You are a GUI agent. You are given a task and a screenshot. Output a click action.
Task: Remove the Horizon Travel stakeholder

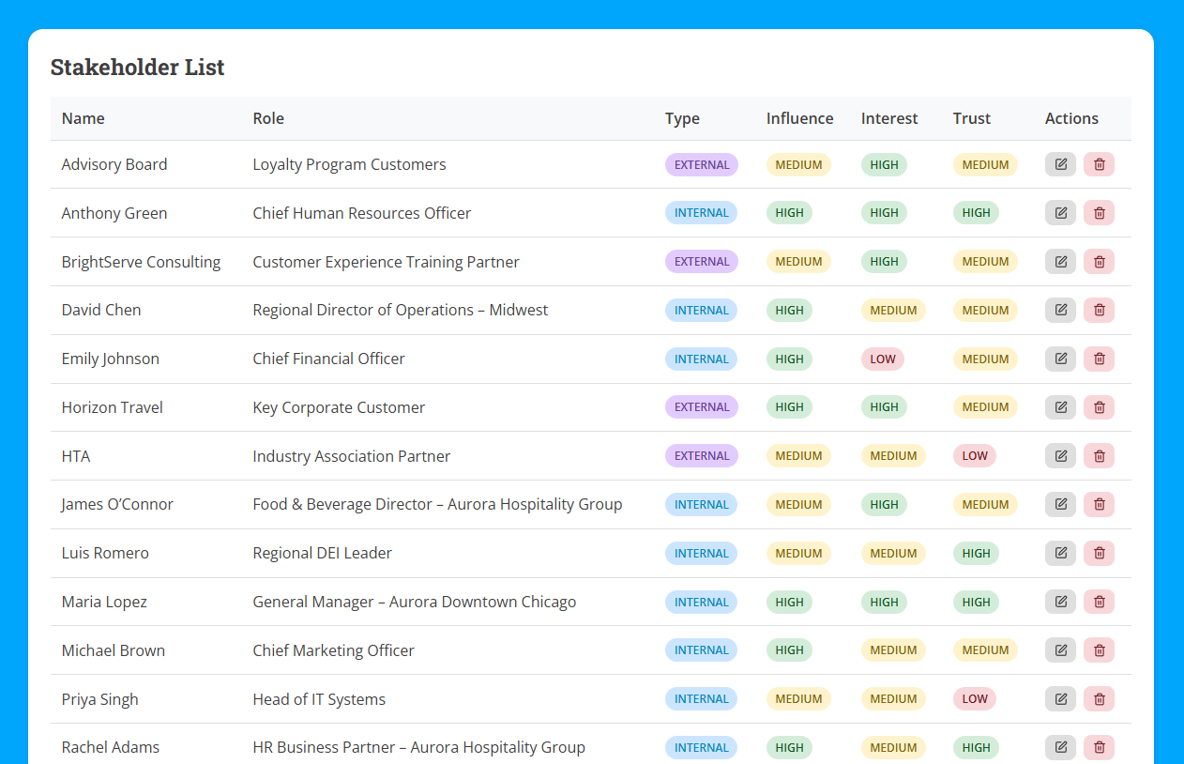coord(1099,407)
